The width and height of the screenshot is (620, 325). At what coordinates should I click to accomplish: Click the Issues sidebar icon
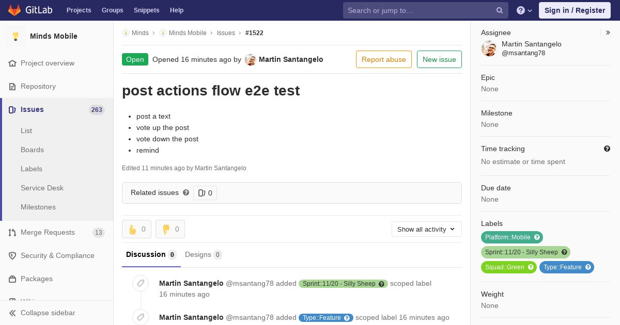pos(12,110)
